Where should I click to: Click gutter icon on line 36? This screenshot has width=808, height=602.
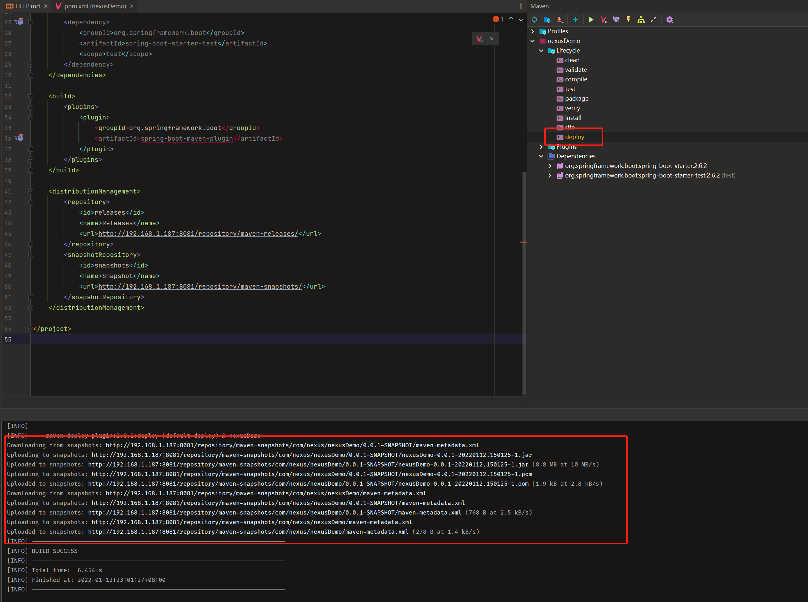pyautogui.click(x=19, y=138)
